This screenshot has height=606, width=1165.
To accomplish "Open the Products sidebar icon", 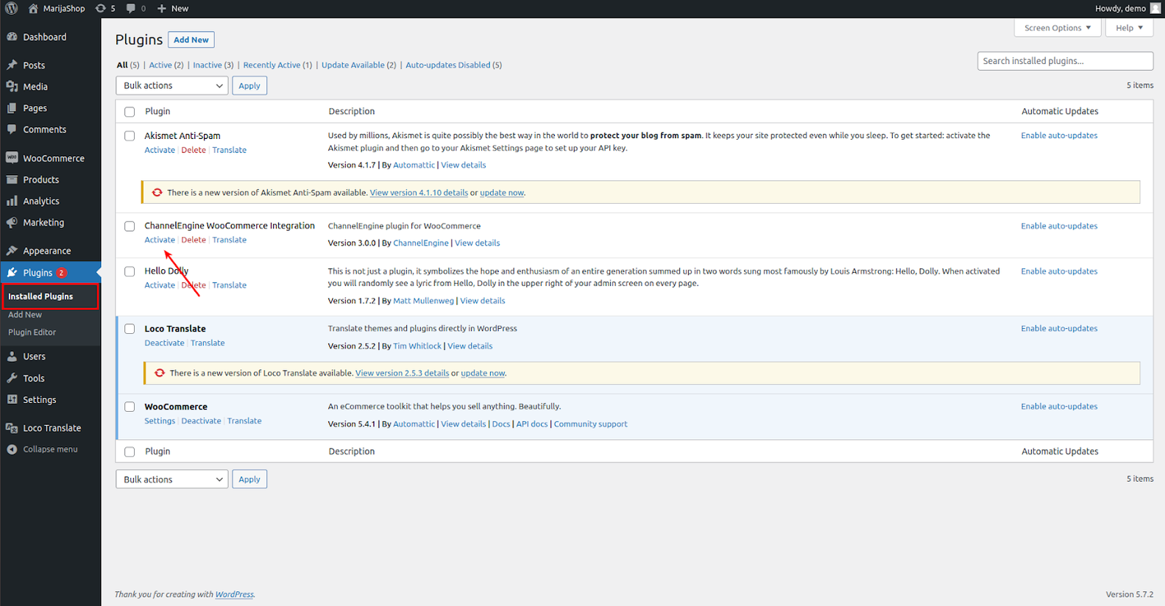I will (12, 179).
